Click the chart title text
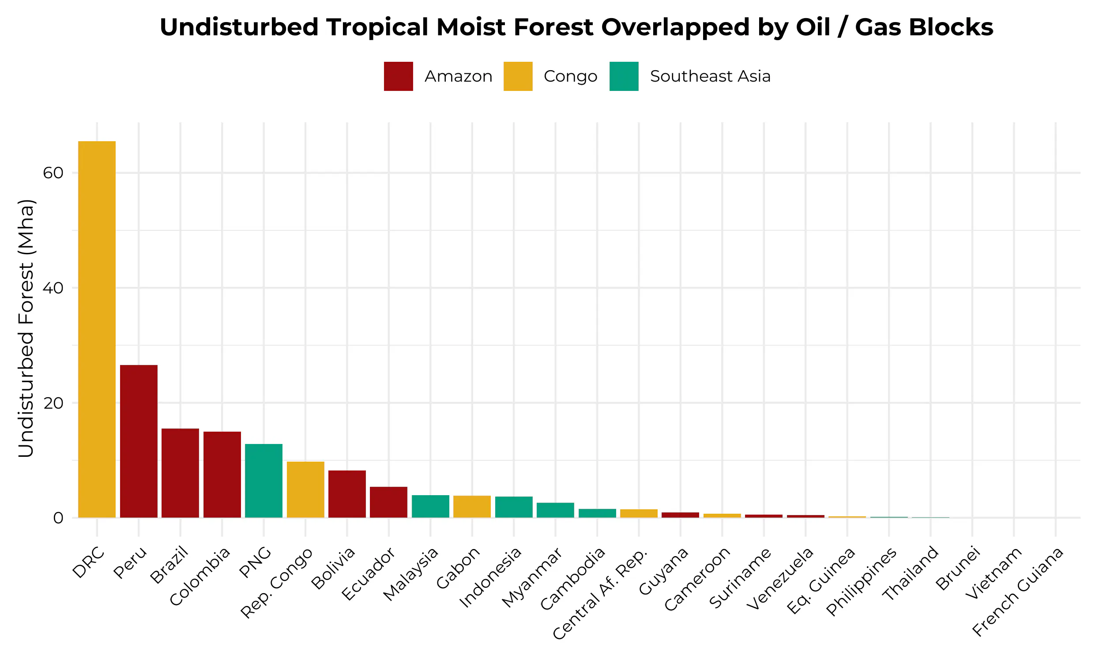The height and width of the screenshot is (662, 1099). click(x=576, y=27)
